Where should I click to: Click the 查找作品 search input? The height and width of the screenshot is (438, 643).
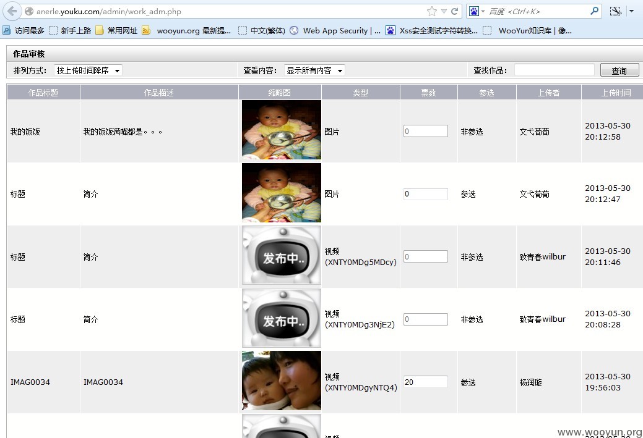(555, 70)
